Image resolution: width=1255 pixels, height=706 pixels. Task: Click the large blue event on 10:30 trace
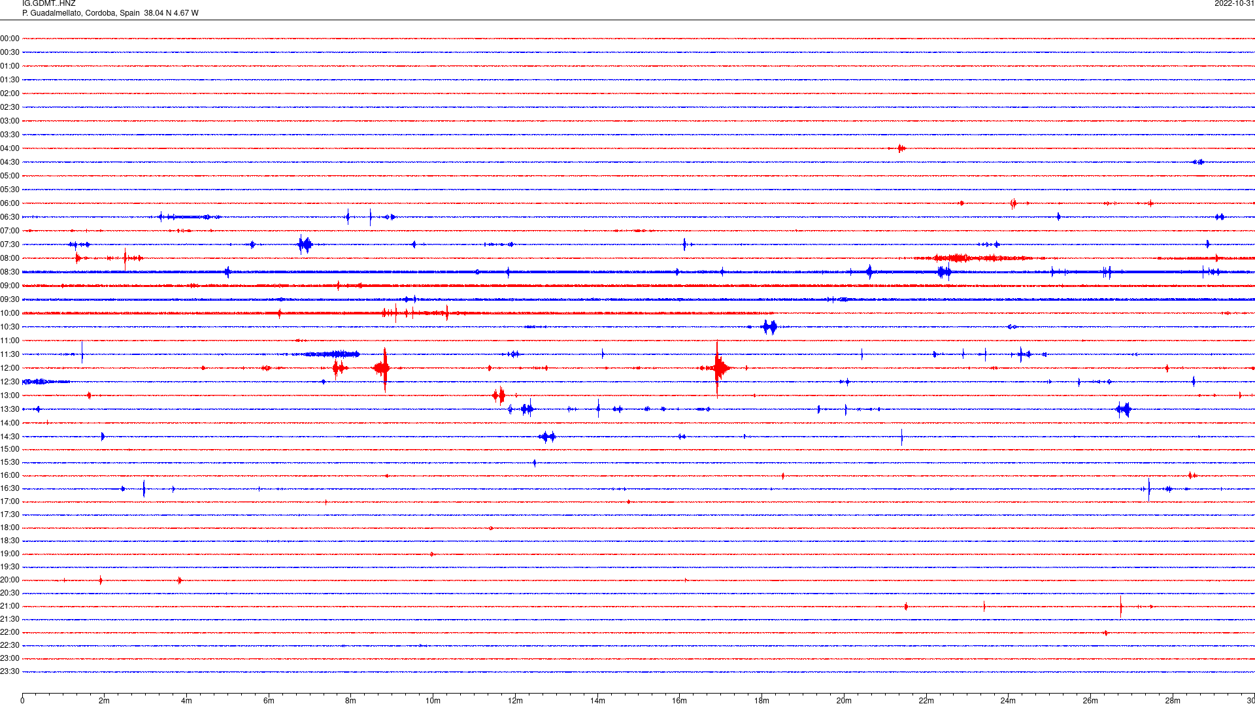coord(769,327)
